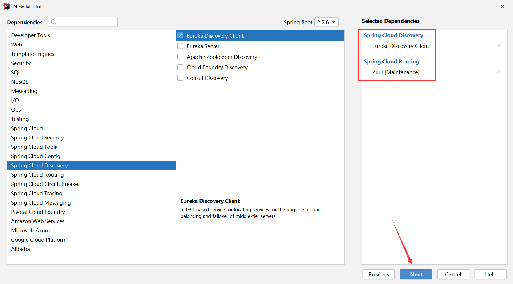This screenshot has height=284, width=513.
Task: Open Spring Cloud Security category
Action: click(92, 137)
